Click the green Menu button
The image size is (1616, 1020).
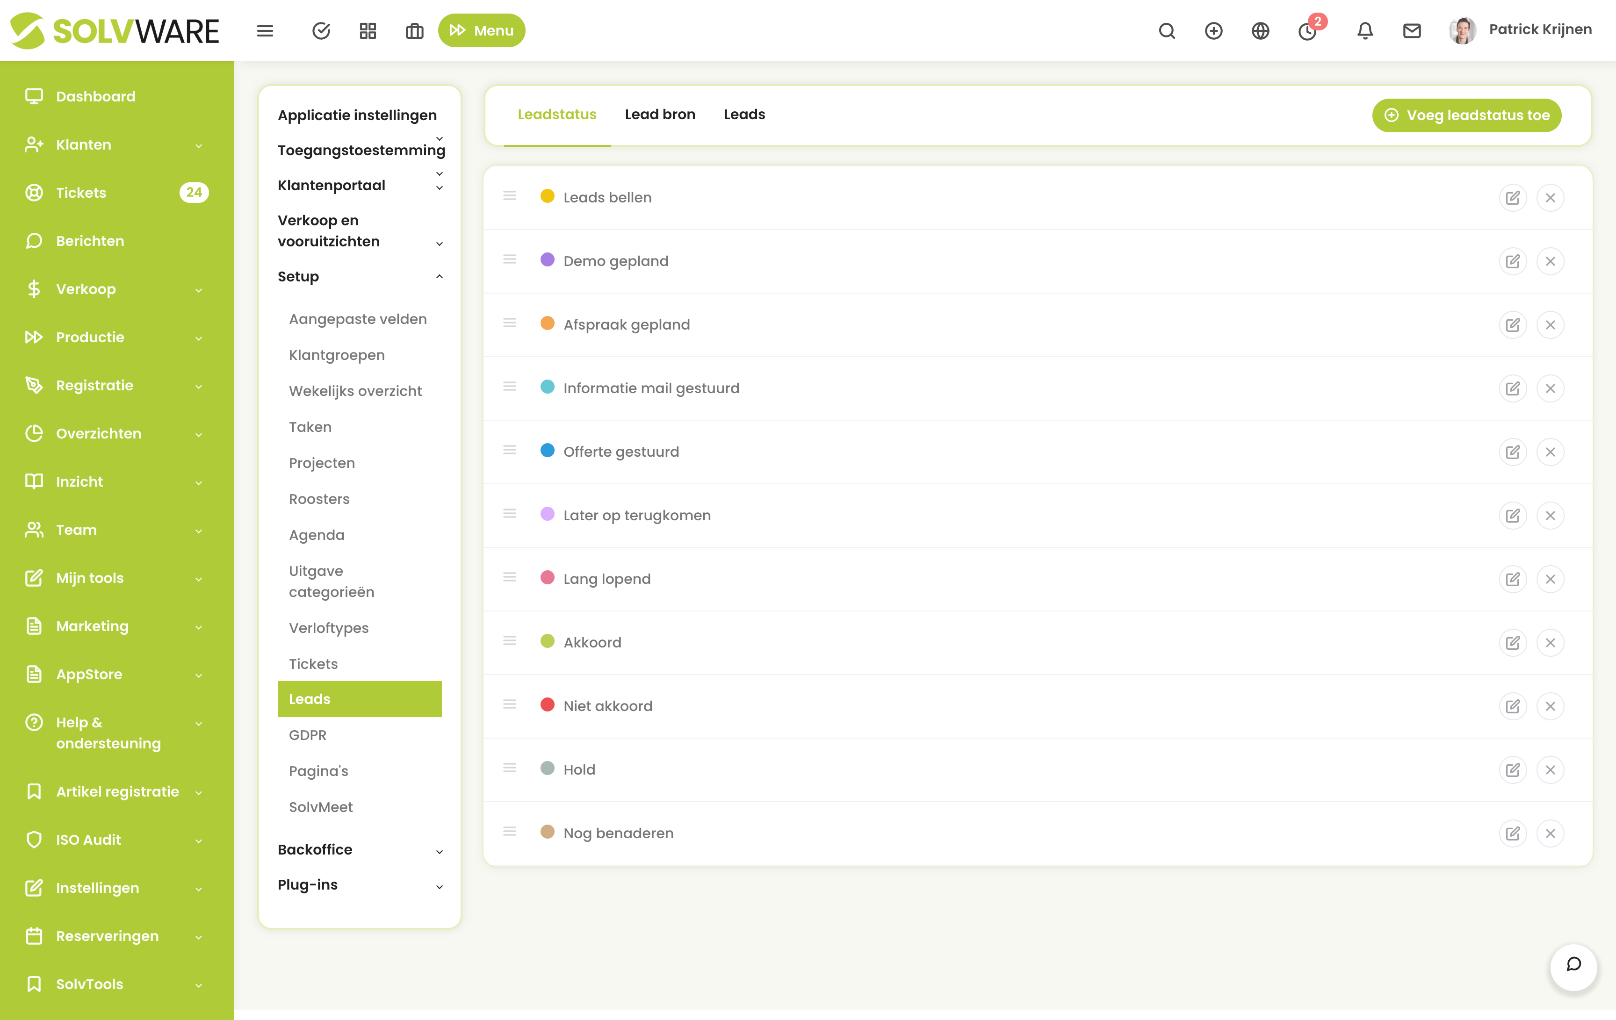tap(481, 31)
